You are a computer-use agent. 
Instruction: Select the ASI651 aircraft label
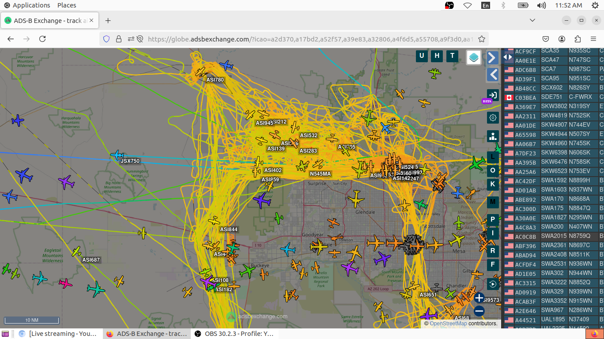[428, 295]
